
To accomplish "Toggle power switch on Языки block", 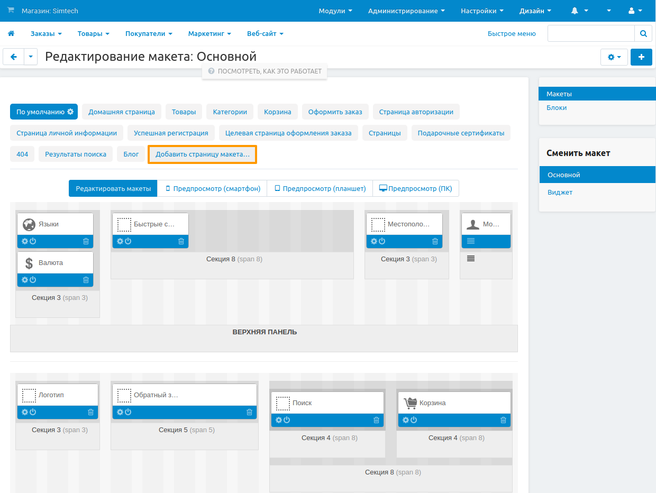I will (x=33, y=241).
